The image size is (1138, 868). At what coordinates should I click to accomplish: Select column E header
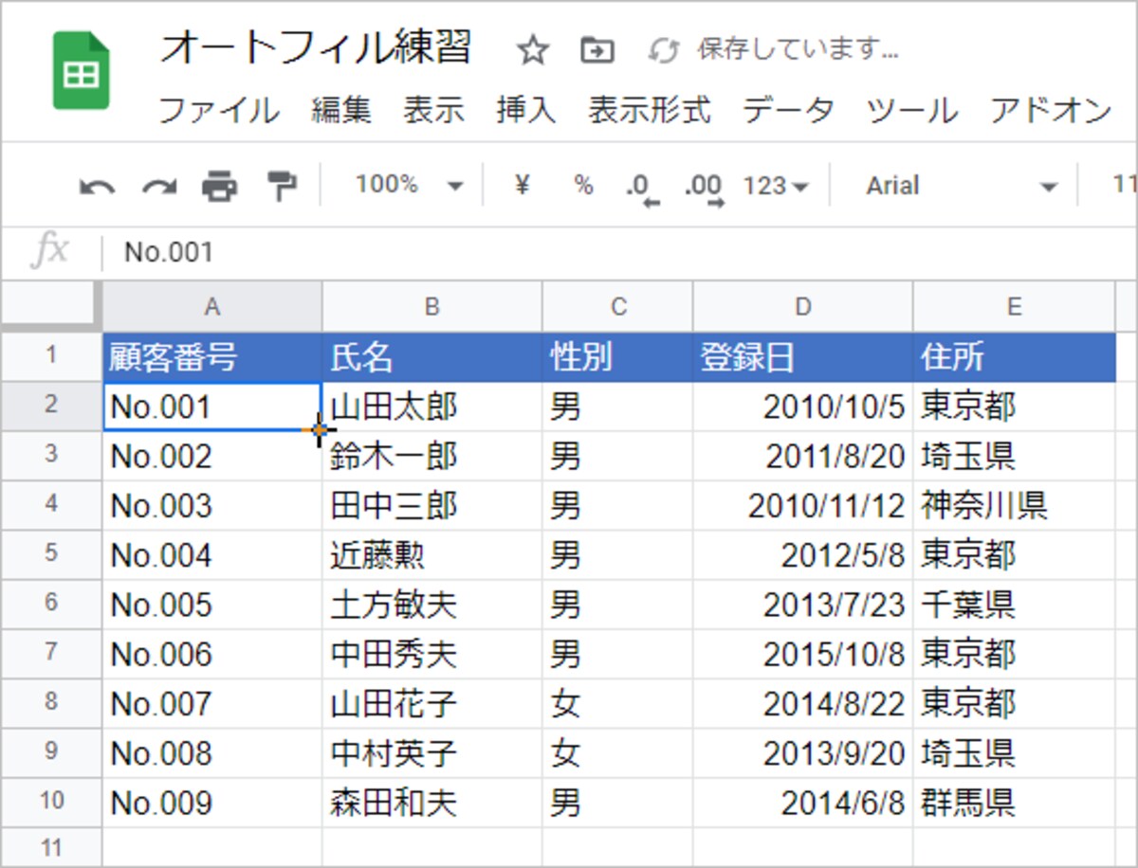pos(1014,306)
